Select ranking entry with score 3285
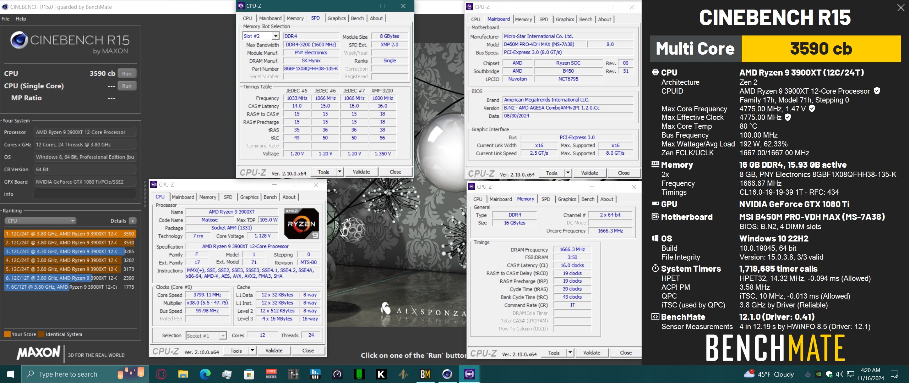The width and height of the screenshot is (909, 383). [x=70, y=251]
